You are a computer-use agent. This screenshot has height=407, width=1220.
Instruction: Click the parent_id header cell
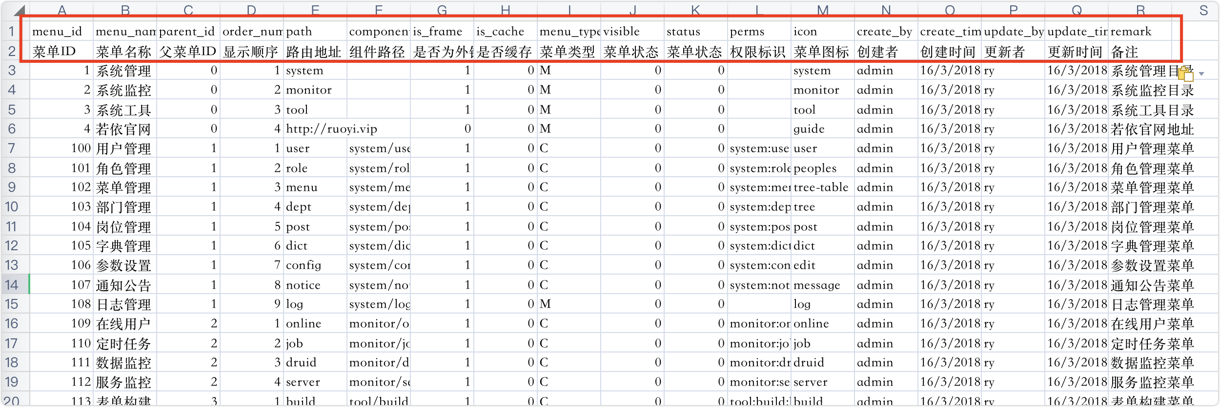(188, 31)
